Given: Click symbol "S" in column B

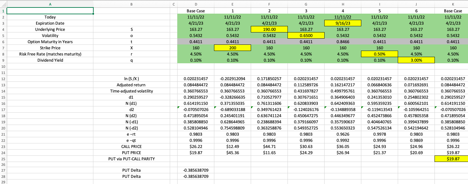Looking at the screenshot, I should 131,29.
